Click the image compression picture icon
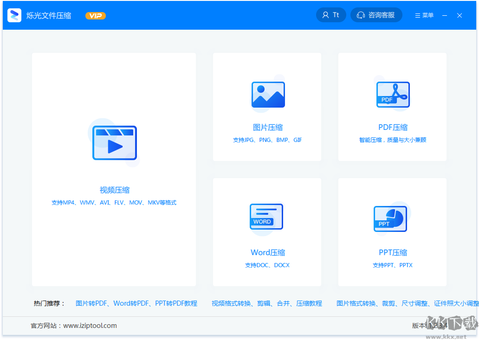Image resolution: width=479 pixels, height=340 pixels. [x=268, y=95]
